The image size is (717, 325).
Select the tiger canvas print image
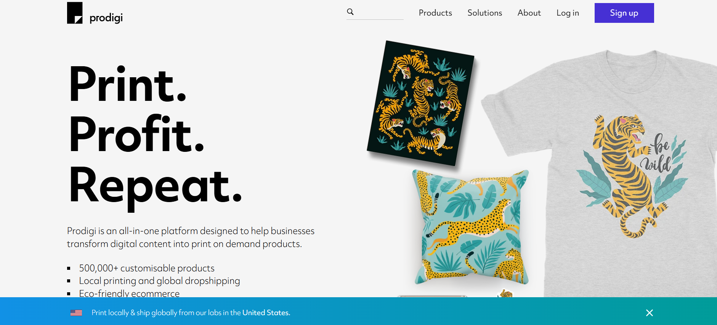pos(420,103)
